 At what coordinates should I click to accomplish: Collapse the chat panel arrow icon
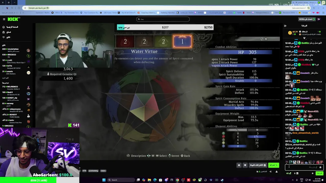pyautogui.click(x=285, y=26)
